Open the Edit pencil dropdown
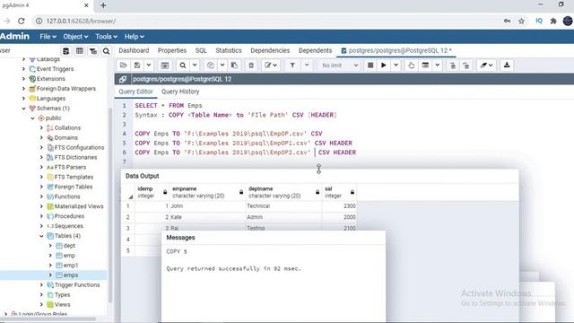Viewport: 574px width, 323px height. pos(271,65)
